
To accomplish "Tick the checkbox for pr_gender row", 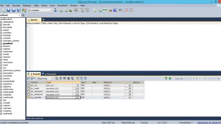I will pos(28,97).
